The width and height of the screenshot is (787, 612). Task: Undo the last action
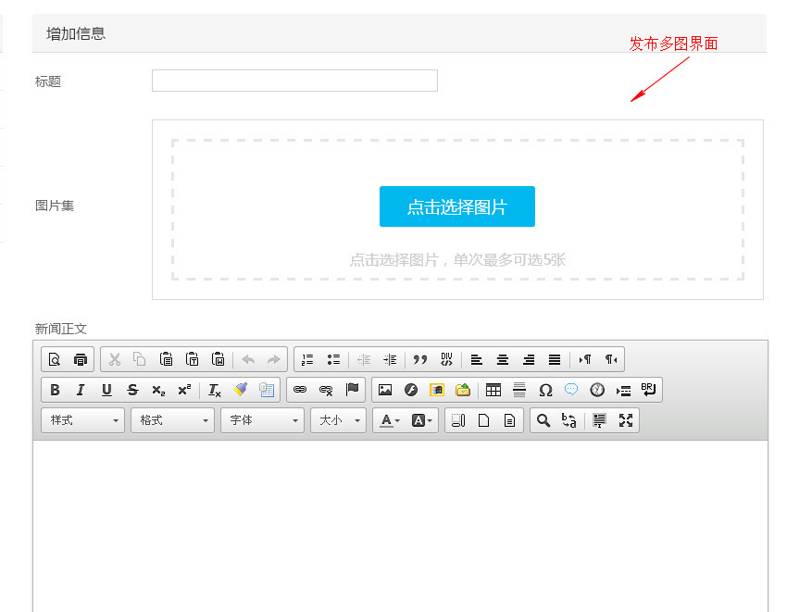click(x=248, y=359)
